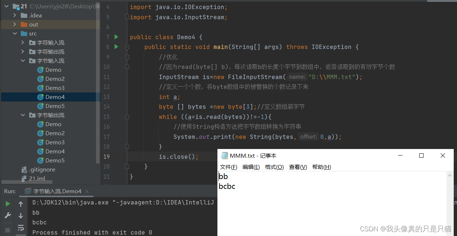This screenshot has height=236, width=457.
Task: Fold the main method at line 8
Action: (127, 47)
